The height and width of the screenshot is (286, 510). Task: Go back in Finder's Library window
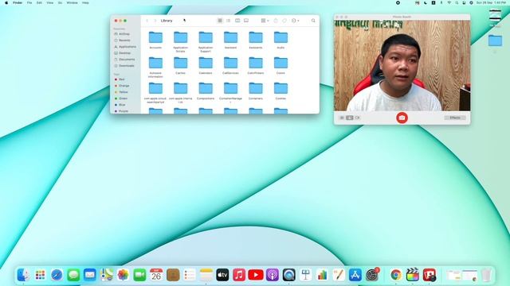147,21
